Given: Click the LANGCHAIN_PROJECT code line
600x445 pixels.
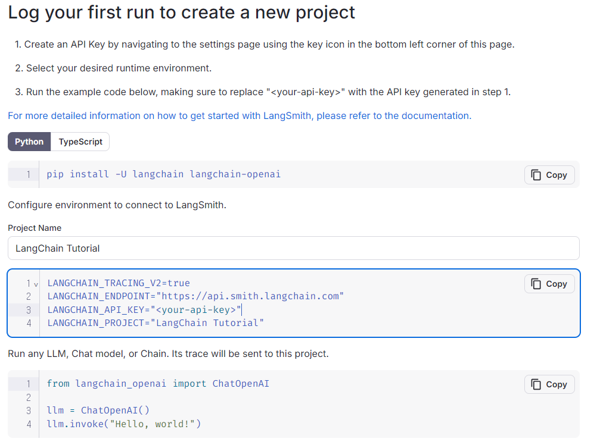Looking at the screenshot, I should (156, 322).
